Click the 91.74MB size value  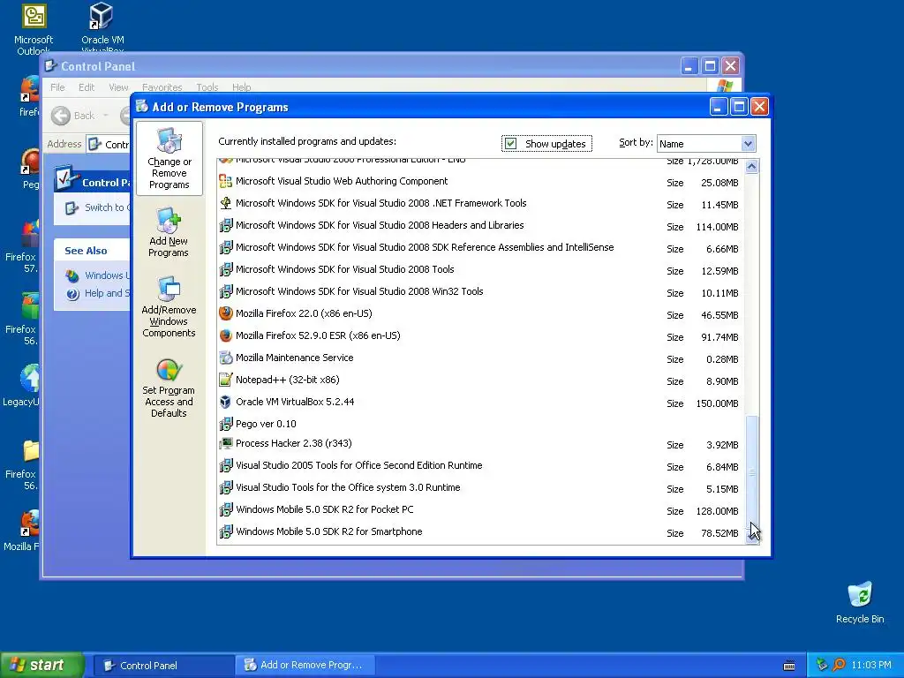(719, 337)
